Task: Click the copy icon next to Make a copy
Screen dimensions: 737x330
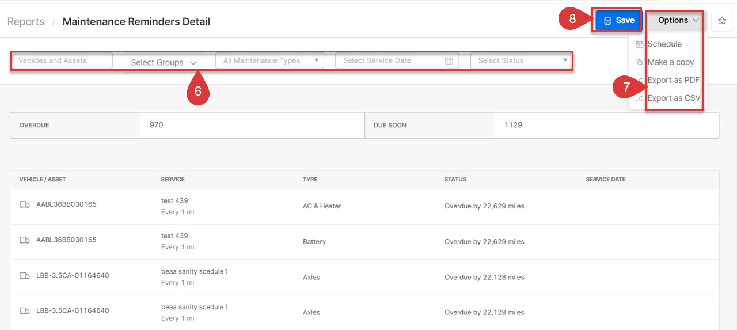Action: pyautogui.click(x=639, y=62)
